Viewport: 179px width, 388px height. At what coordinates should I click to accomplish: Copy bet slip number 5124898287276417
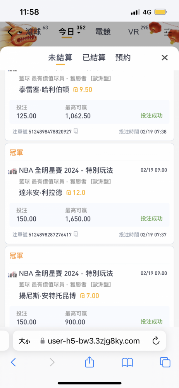click(76, 234)
